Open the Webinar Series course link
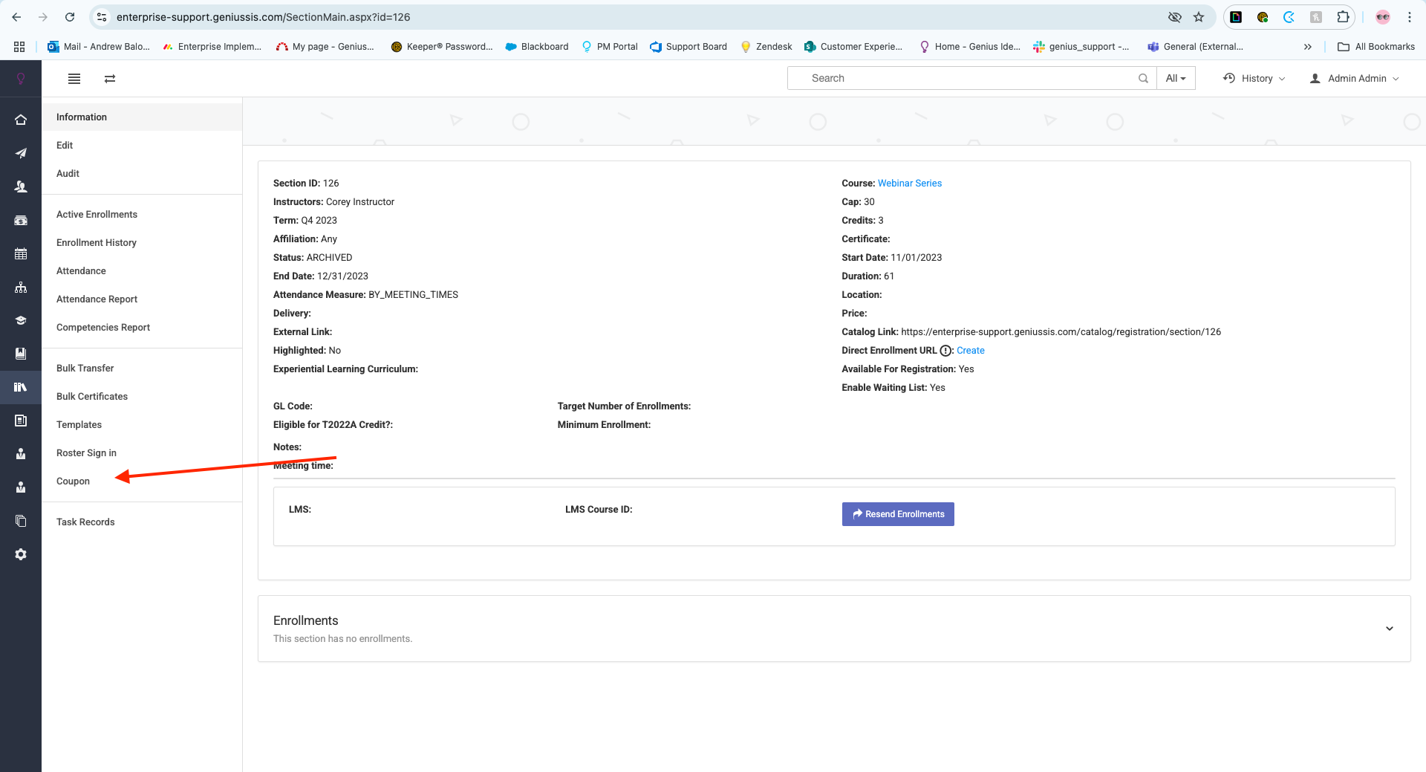1426x772 pixels. tap(909, 184)
